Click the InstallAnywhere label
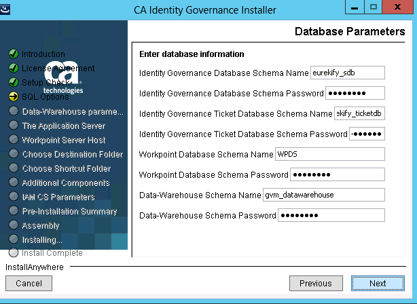Image resolution: width=417 pixels, height=304 pixels. (35, 267)
